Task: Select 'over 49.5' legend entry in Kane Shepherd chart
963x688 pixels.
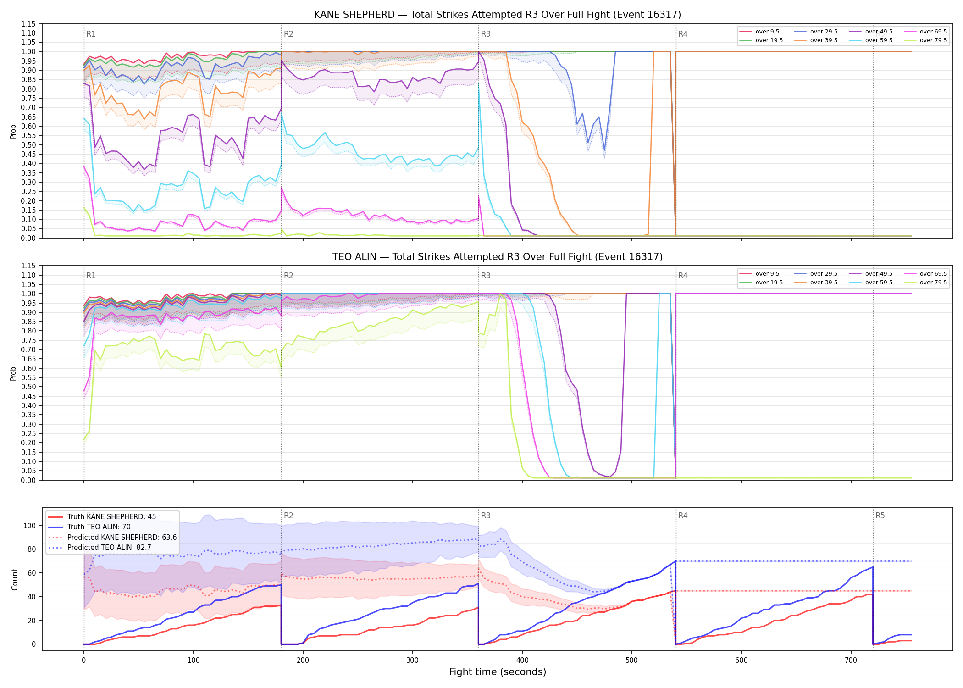Action: click(871, 32)
